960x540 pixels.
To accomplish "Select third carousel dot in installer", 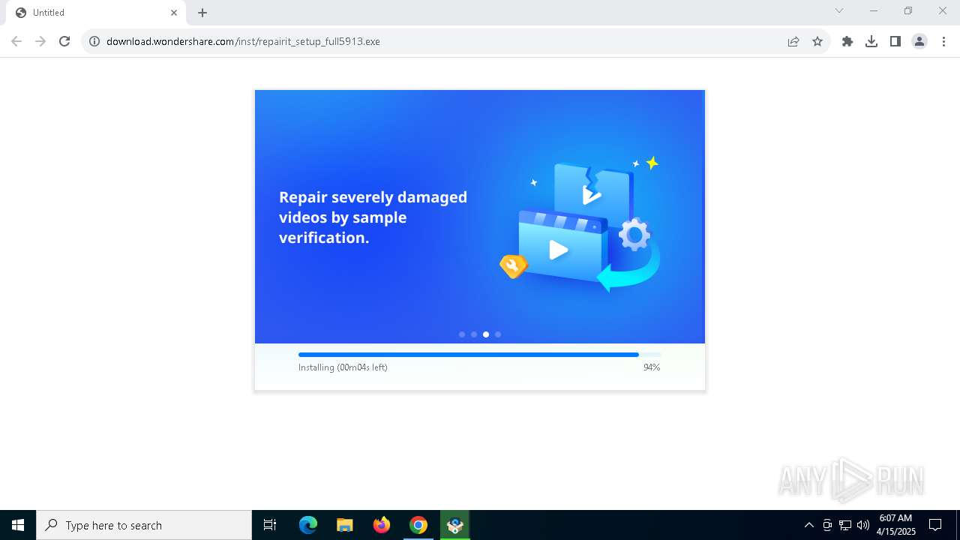I will tap(486, 334).
